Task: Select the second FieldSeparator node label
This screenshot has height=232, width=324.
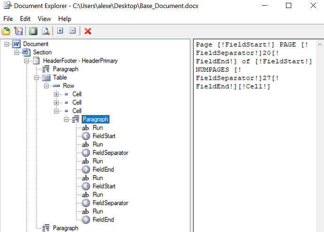Action: [x=110, y=203]
